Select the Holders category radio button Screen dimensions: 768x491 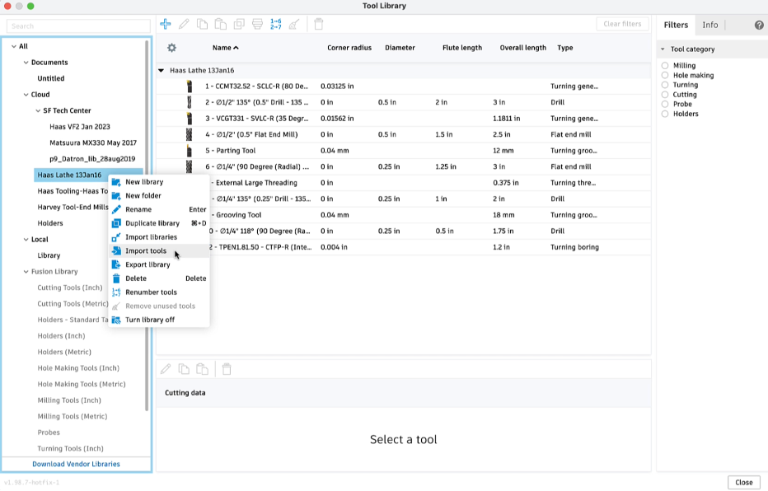click(x=665, y=114)
